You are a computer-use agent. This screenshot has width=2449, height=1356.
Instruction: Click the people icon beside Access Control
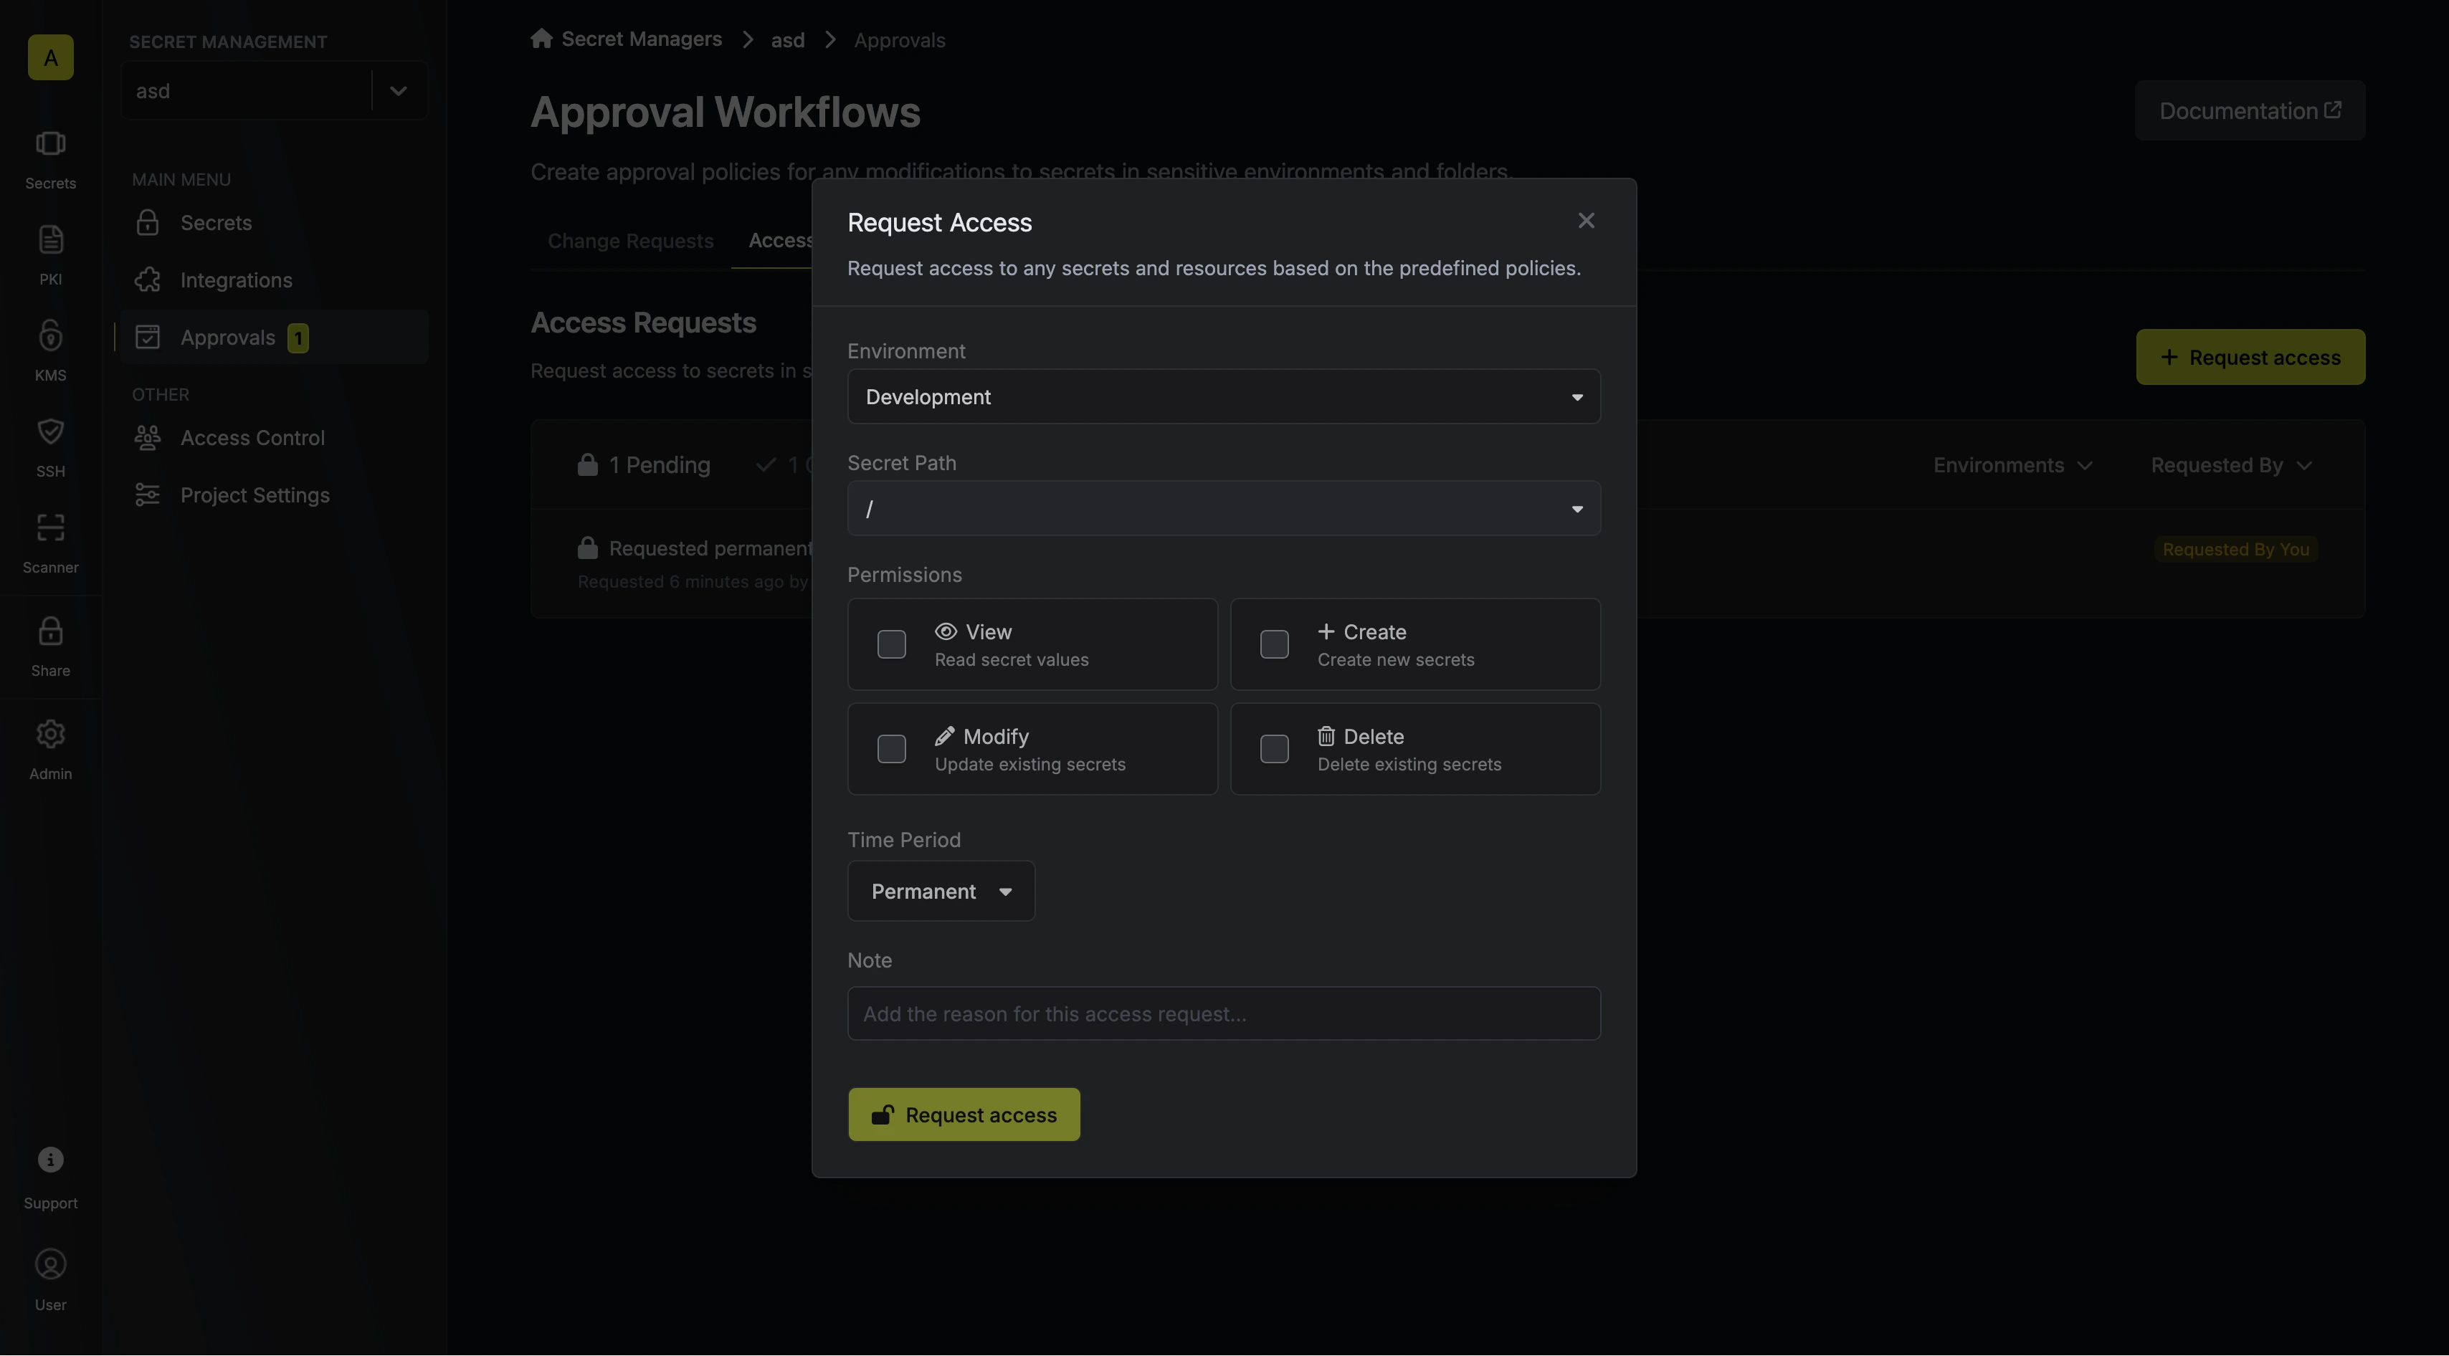click(x=148, y=437)
